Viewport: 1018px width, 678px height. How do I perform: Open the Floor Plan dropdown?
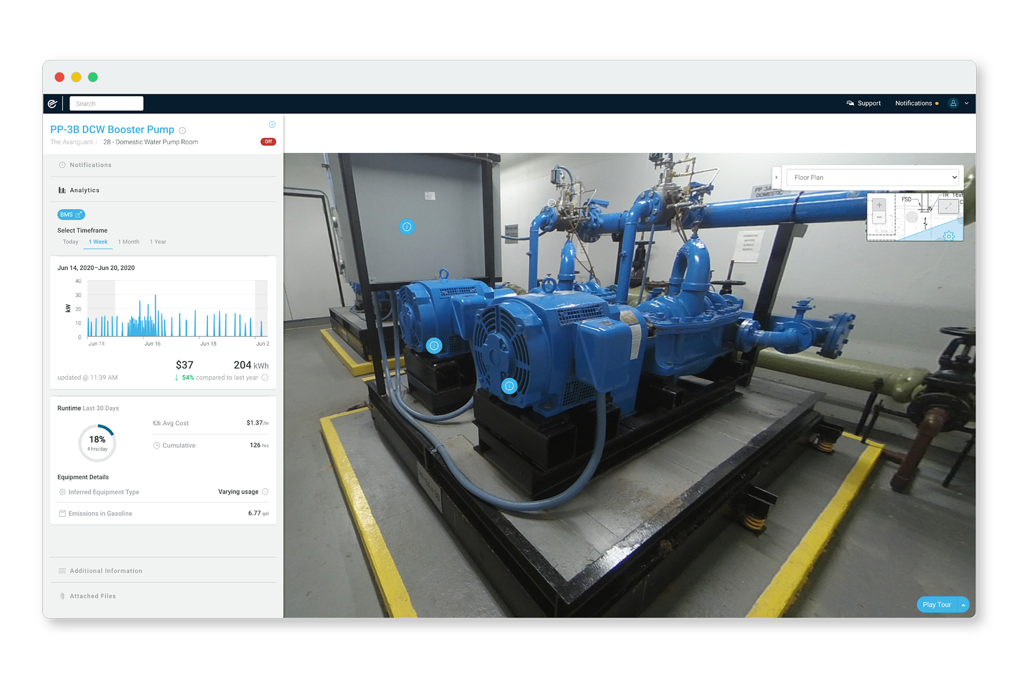[873, 177]
